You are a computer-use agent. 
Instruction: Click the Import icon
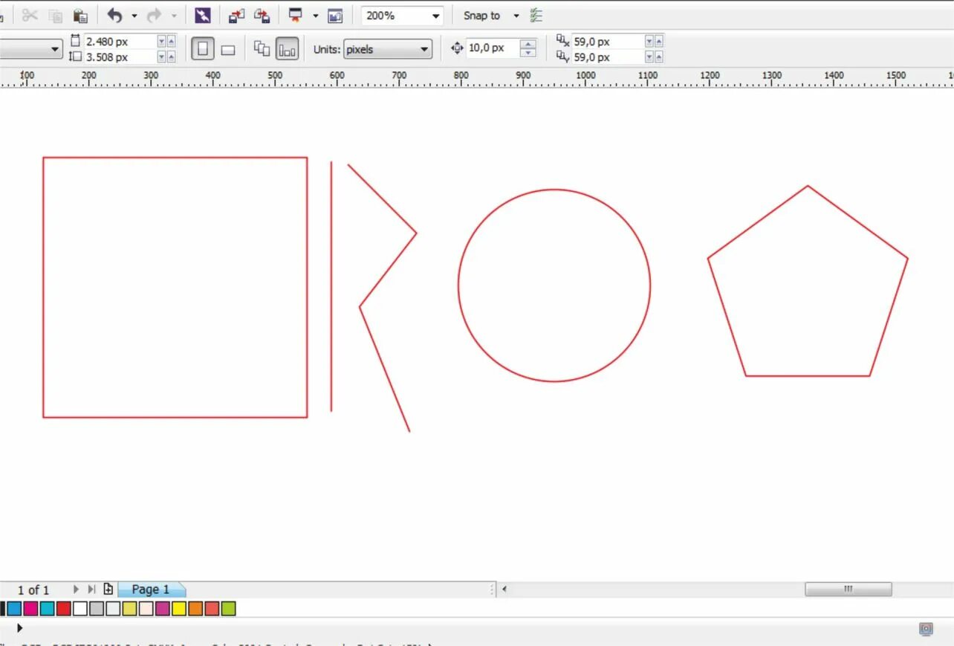click(236, 15)
